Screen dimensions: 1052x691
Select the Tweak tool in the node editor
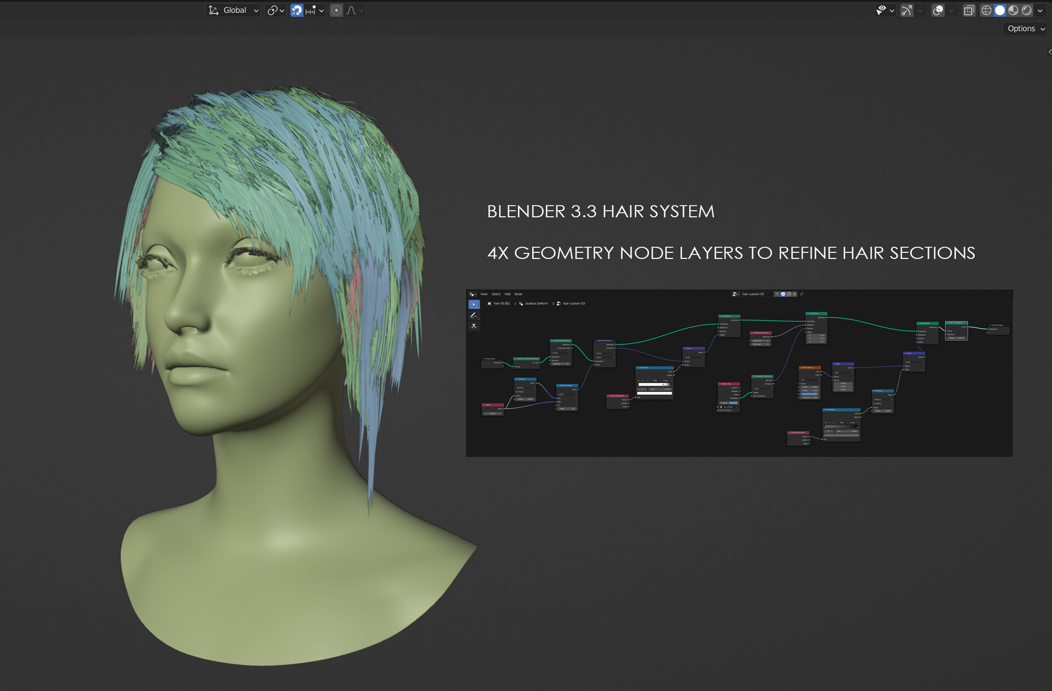(474, 304)
